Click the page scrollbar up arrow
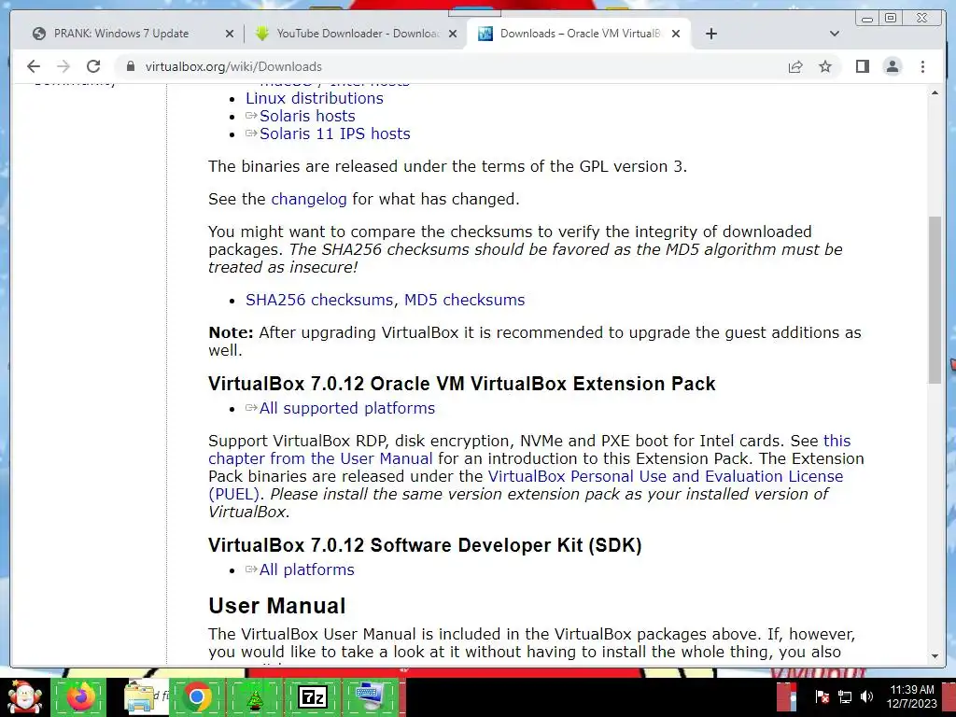The height and width of the screenshot is (717, 956). [x=935, y=92]
